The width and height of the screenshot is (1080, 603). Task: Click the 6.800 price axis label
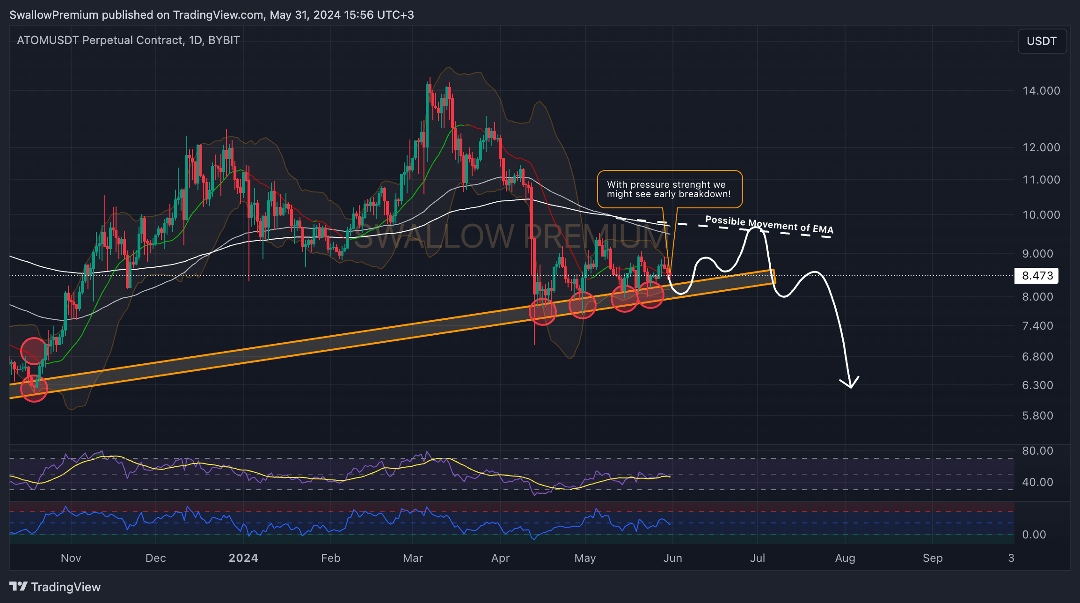pos(1037,357)
